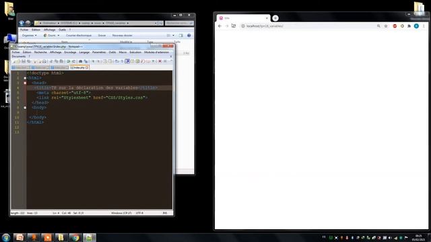Click the Zoom Out icon in Notepad++ toolbar

click(x=99, y=61)
